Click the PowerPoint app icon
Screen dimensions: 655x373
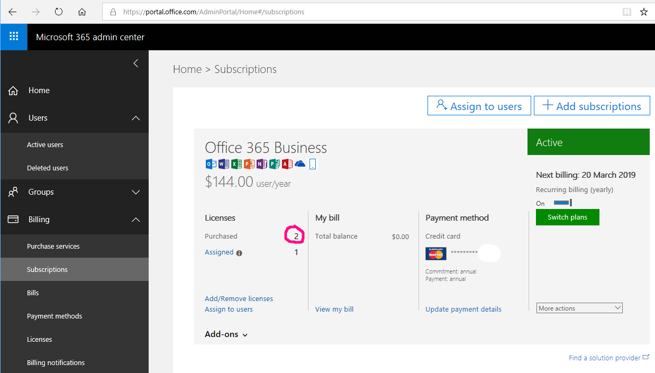[249, 164]
